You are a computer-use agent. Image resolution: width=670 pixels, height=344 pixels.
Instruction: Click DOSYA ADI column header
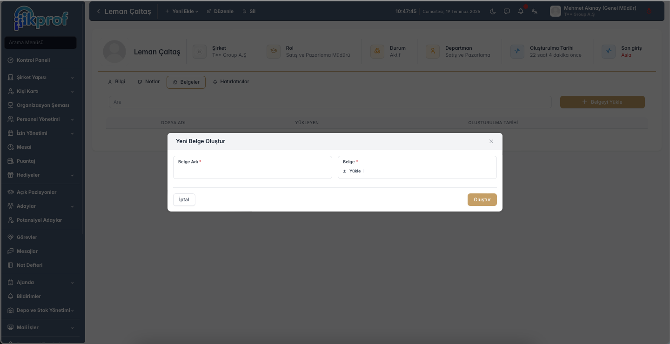pyautogui.click(x=174, y=123)
